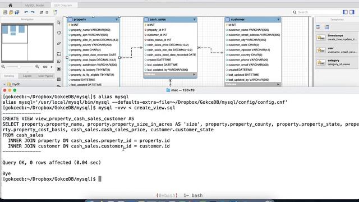Go to the Workbench home screen icon
This screenshot has height=202, width=359.
click(10, 5)
